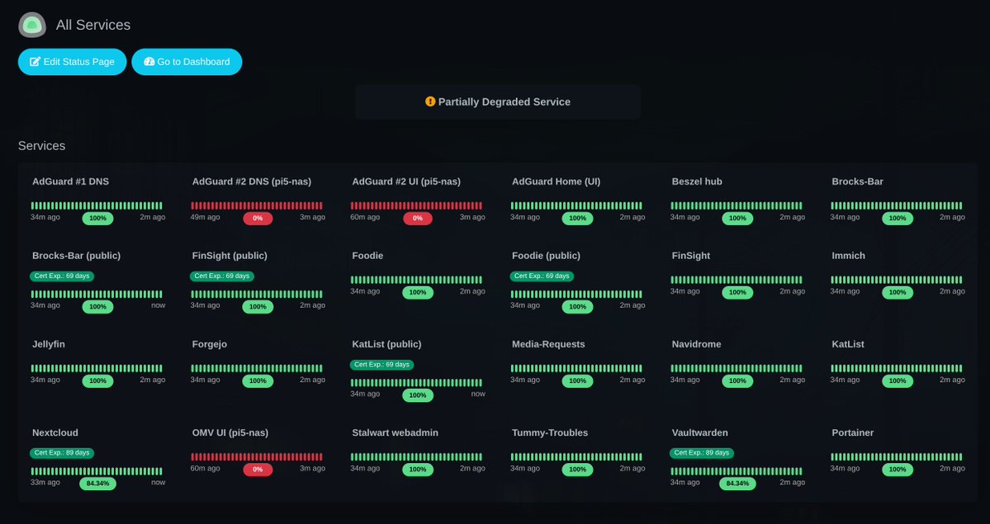Viewport: 990px width, 524px height.
Task: Click the 49m ago label under AdGuard #2 DNS
Action: [206, 217]
